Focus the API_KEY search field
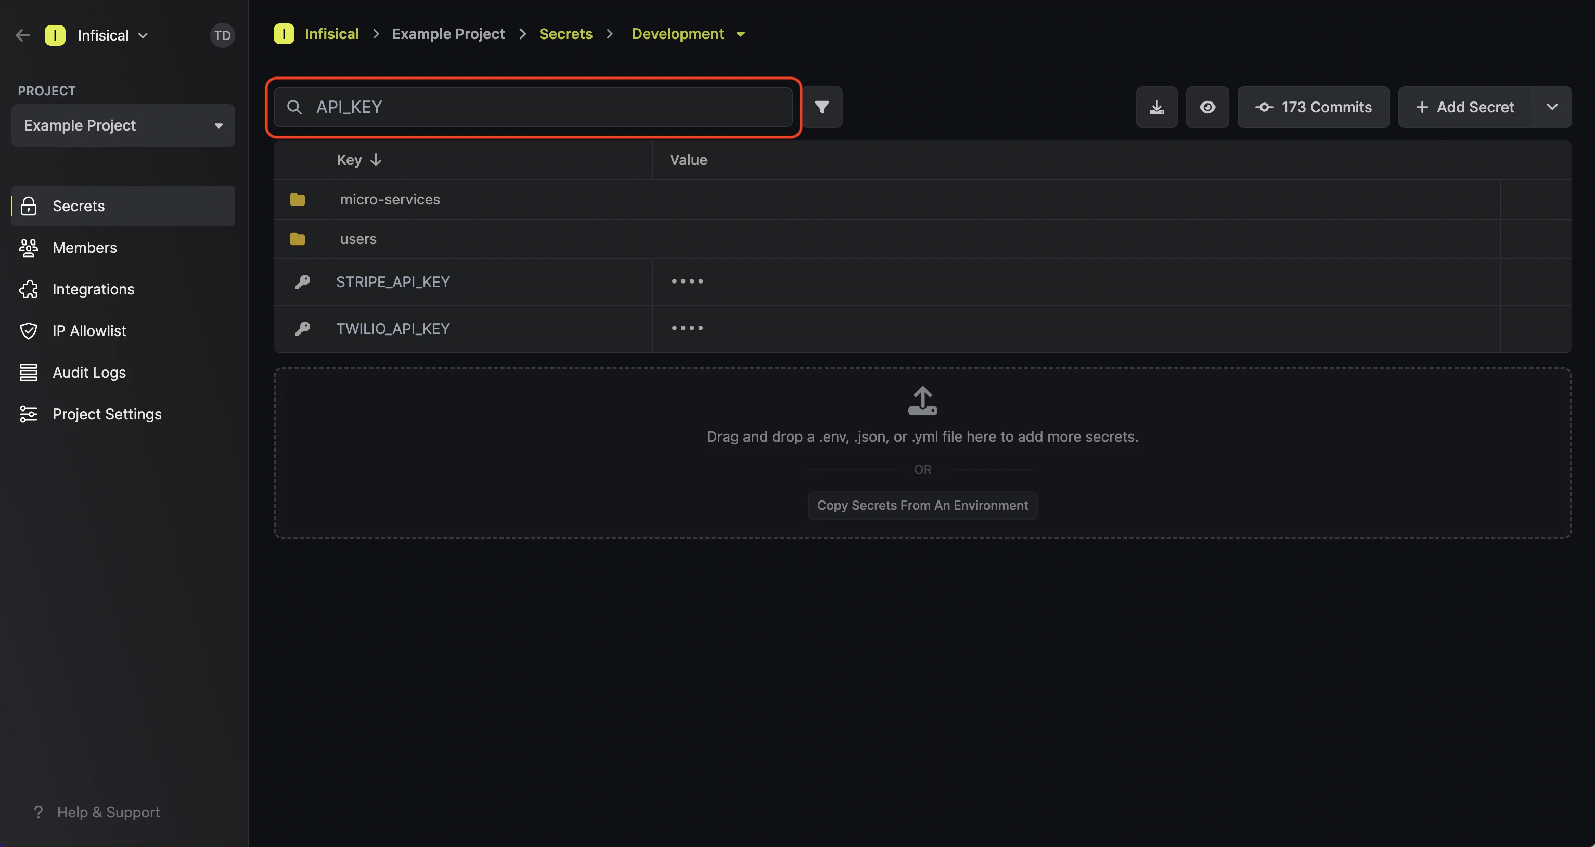The width and height of the screenshot is (1595, 847). (x=533, y=107)
